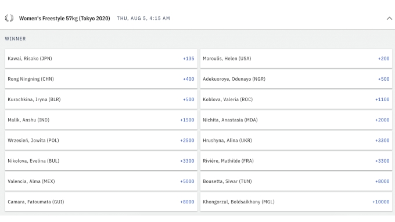Select Koblova, Valeria (ROC) at +1100
This screenshot has height=222, width=395.
pyautogui.click(x=296, y=99)
